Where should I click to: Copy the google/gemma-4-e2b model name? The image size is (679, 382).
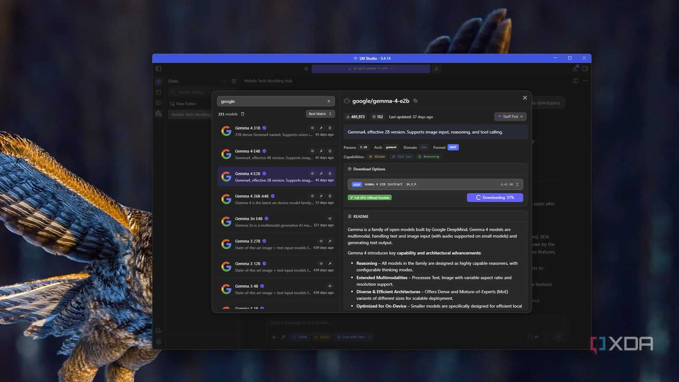415,101
